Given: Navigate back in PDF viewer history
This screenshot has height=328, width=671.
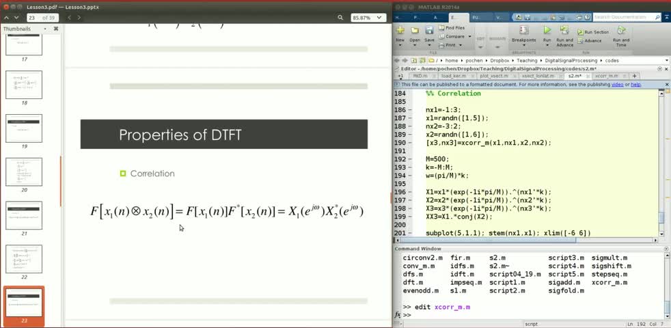Looking at the screenshot, I should pos(69,18).
